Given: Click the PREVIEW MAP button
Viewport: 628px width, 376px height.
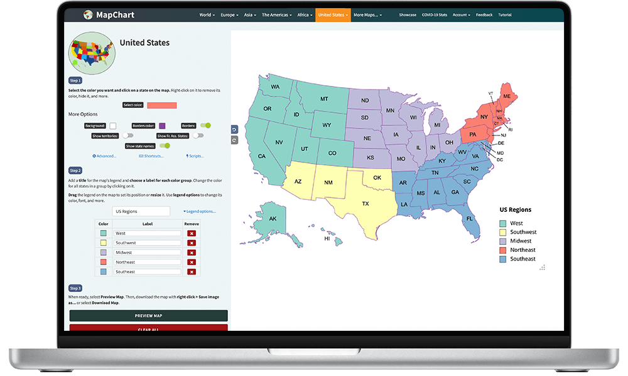Looking at the screenshot, I should click(x=149, y=316).
